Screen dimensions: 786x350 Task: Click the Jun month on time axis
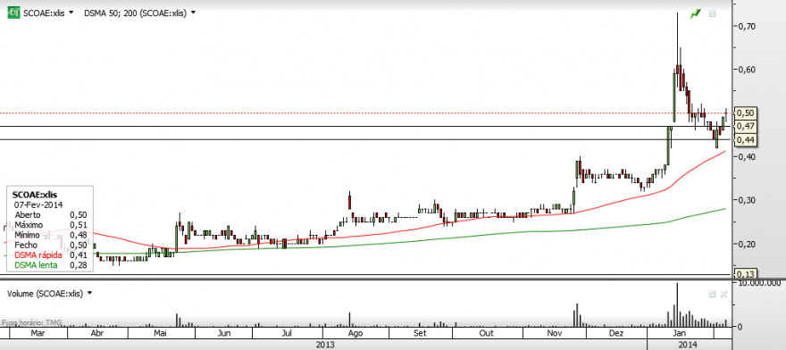(224, 333)
